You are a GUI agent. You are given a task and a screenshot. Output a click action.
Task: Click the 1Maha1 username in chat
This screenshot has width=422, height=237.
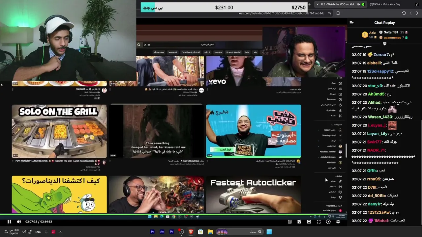[381, 221]
